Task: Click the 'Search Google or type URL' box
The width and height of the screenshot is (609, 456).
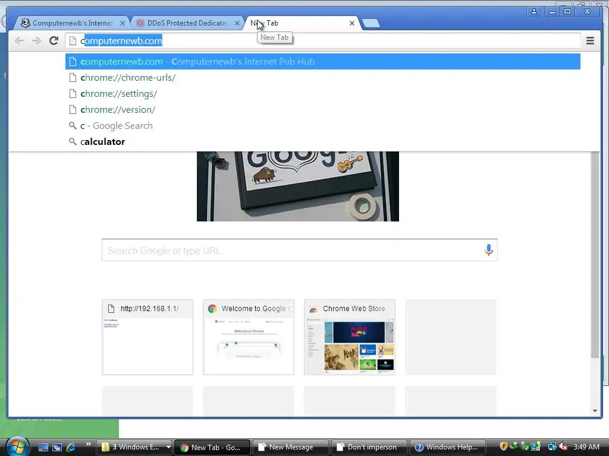Action: point(300,250)
